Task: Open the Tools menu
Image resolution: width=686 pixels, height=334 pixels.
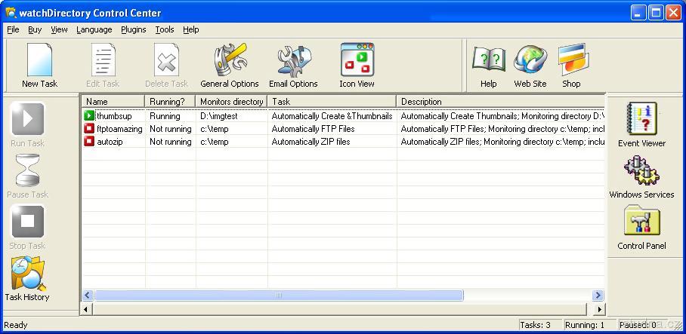Action: tap(164, 29)
